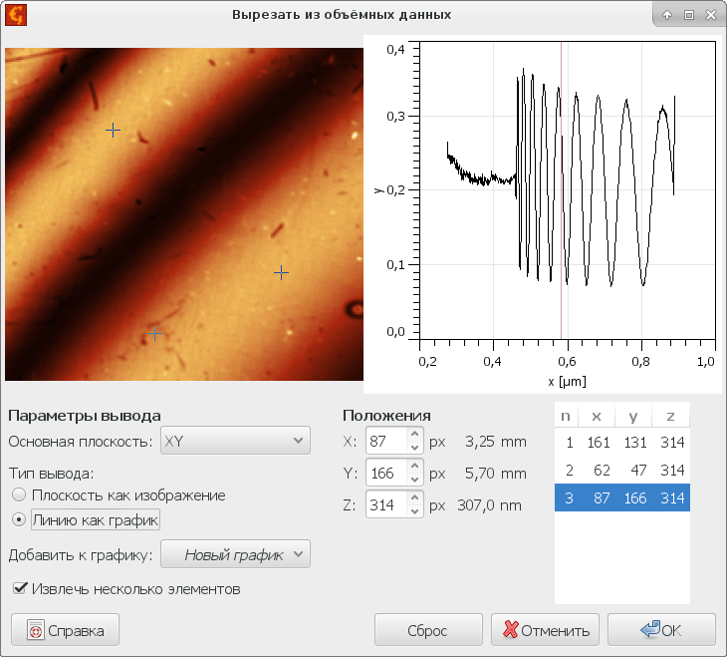Maximize the dialog window
Screen dimensions: 727x657
click(x=689, y=15)
